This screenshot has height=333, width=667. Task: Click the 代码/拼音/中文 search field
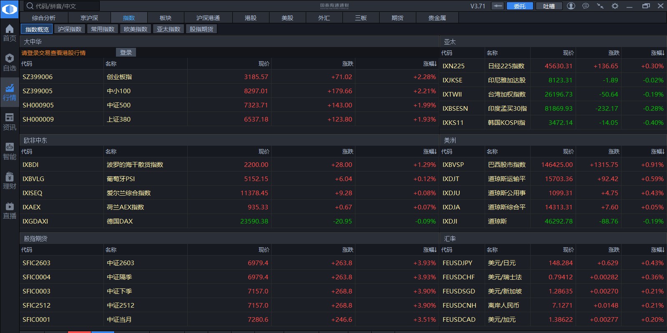tap(63, 6)
